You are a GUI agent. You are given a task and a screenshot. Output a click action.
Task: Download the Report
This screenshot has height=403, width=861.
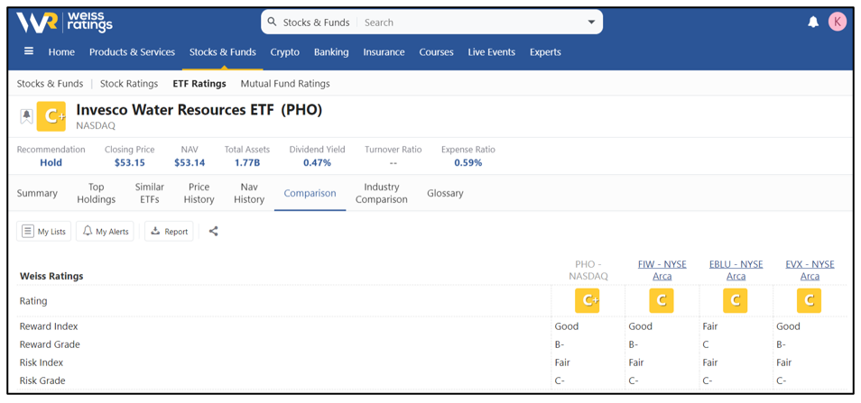tap(169, 232)
